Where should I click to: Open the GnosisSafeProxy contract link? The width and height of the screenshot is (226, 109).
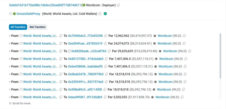[x=29, y=14]
